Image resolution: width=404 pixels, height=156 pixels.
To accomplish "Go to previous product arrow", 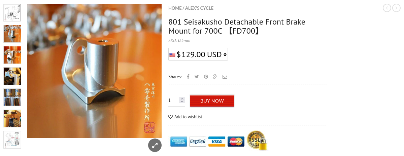I will [387, 8].
